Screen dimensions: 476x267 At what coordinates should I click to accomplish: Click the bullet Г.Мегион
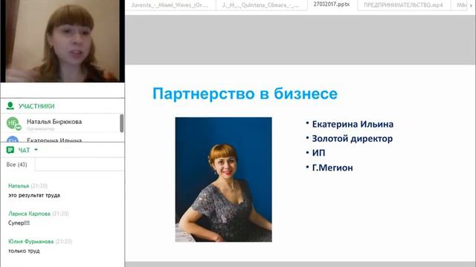[332, 168]
